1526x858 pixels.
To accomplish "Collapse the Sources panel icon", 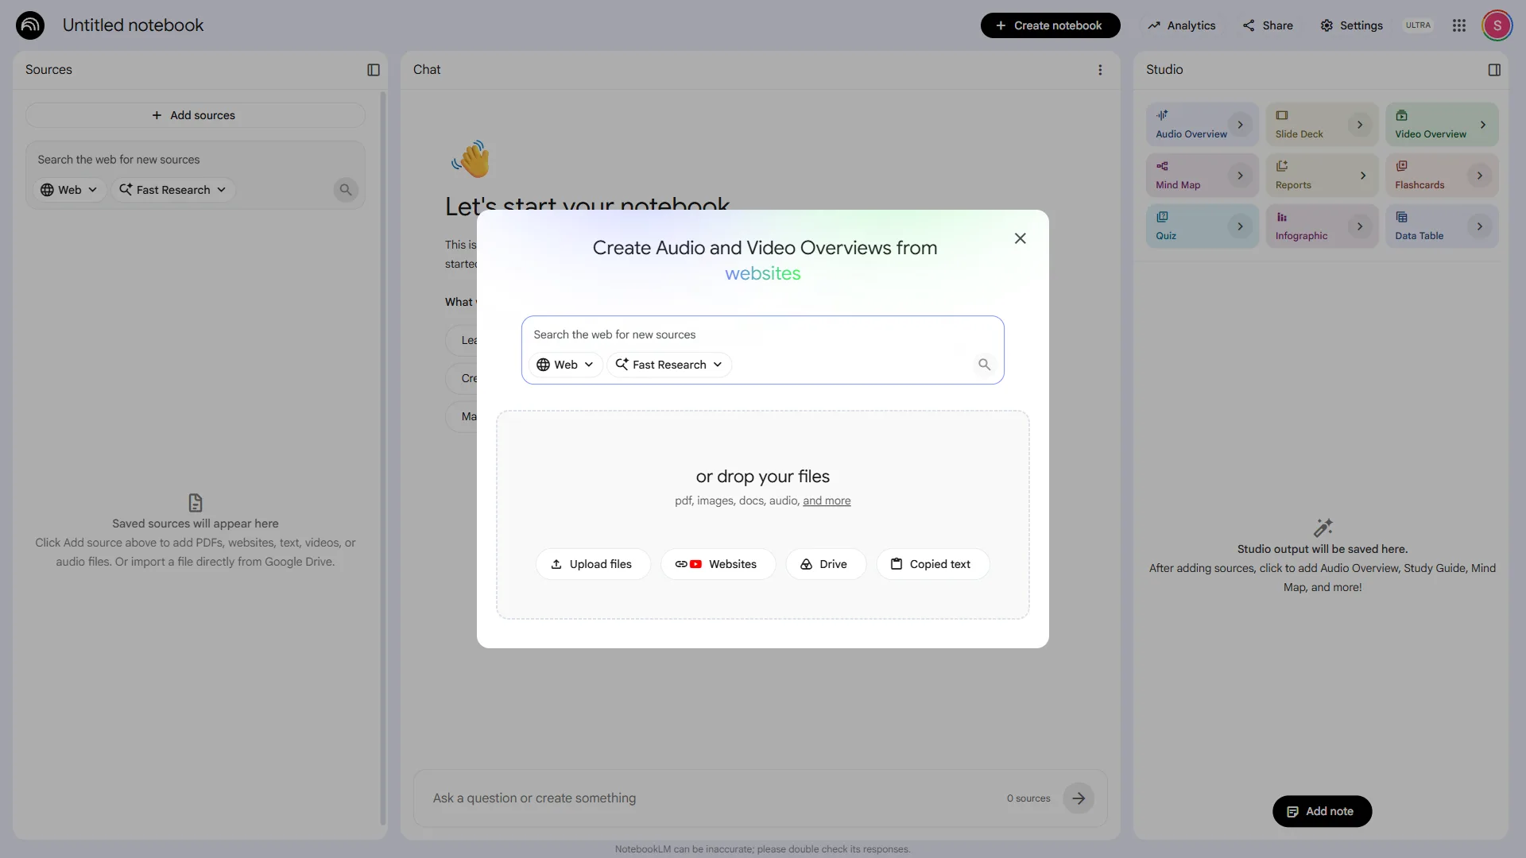I will click(x=374, y=70).
